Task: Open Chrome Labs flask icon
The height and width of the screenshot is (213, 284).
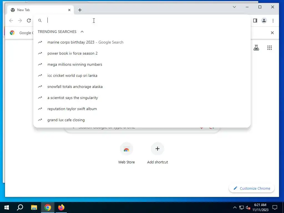Action: (x=256, y=48)
